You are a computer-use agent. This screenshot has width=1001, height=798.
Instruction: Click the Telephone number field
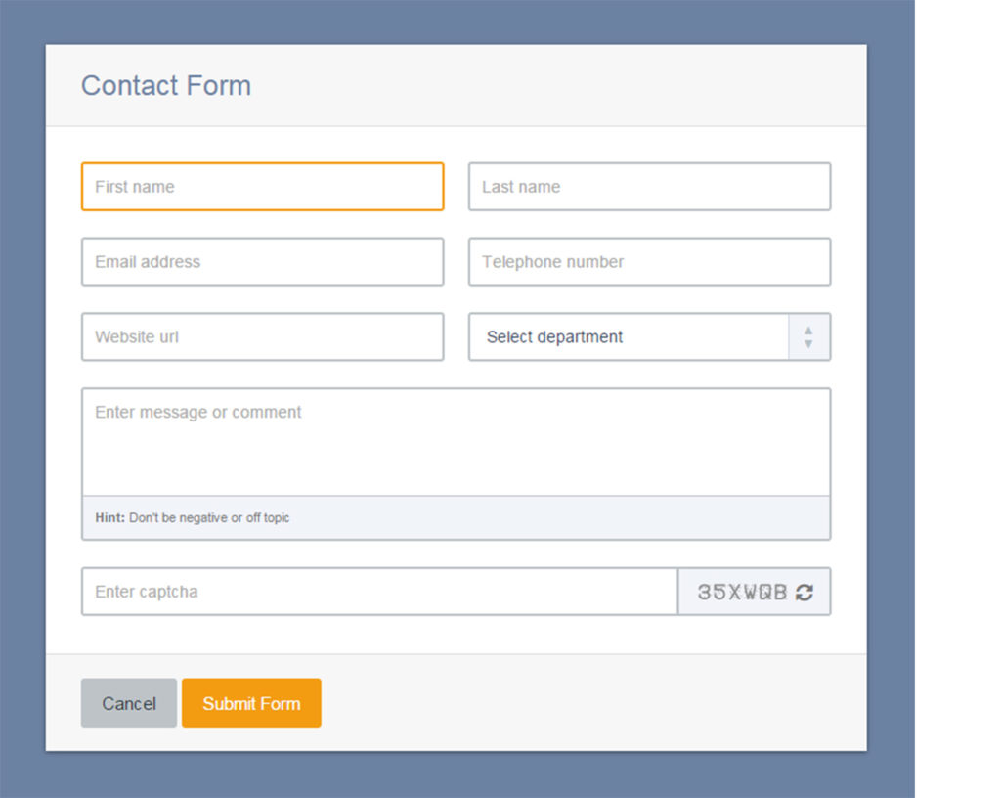[649, 262]
